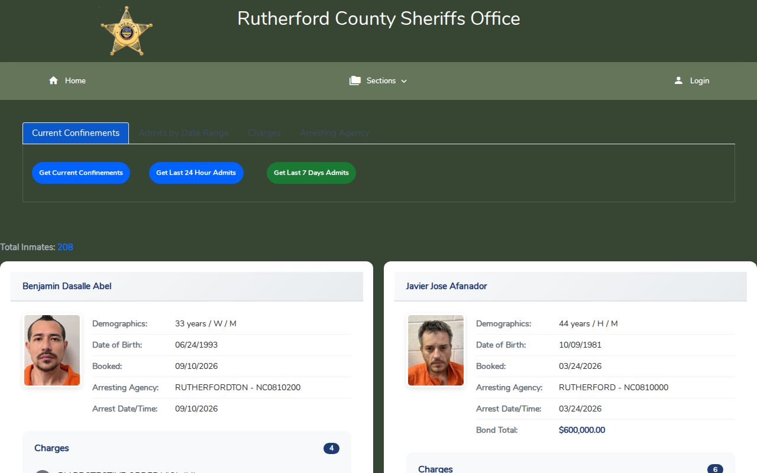Image resolution: width=757 pixels, height=473 pixels.
Task: Click Afanador's Booked date 03/24/2026
Action: coord(580,366)
